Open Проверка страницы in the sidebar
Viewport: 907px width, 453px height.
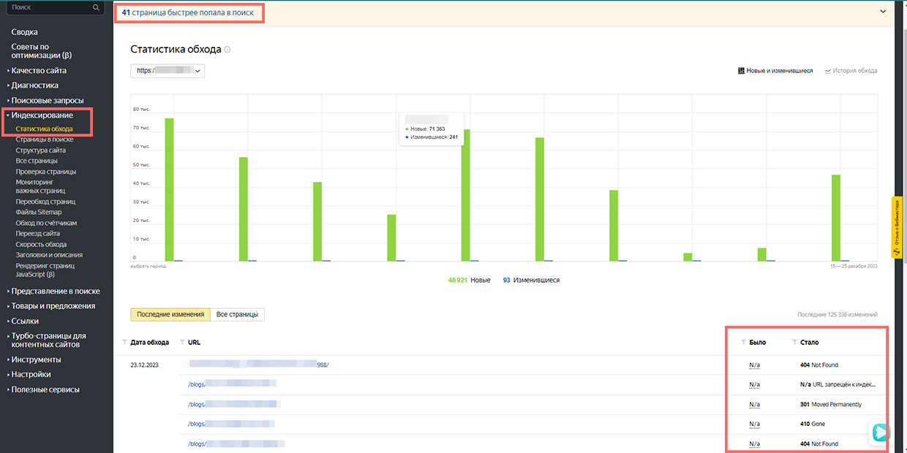46,172
